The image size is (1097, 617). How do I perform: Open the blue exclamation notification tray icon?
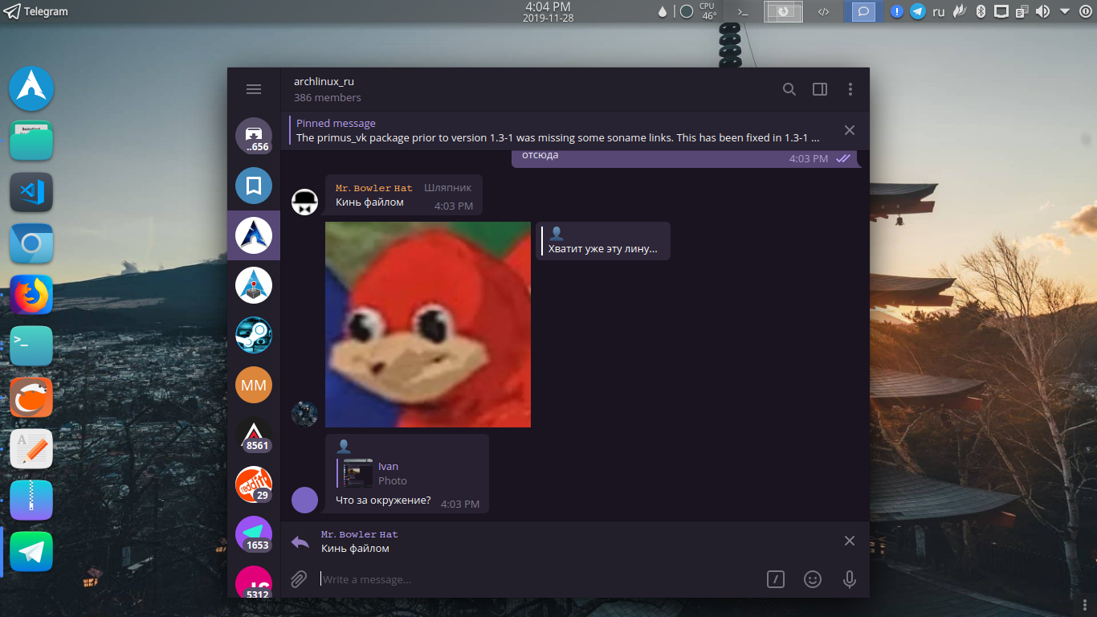click(x=898, y=11)
